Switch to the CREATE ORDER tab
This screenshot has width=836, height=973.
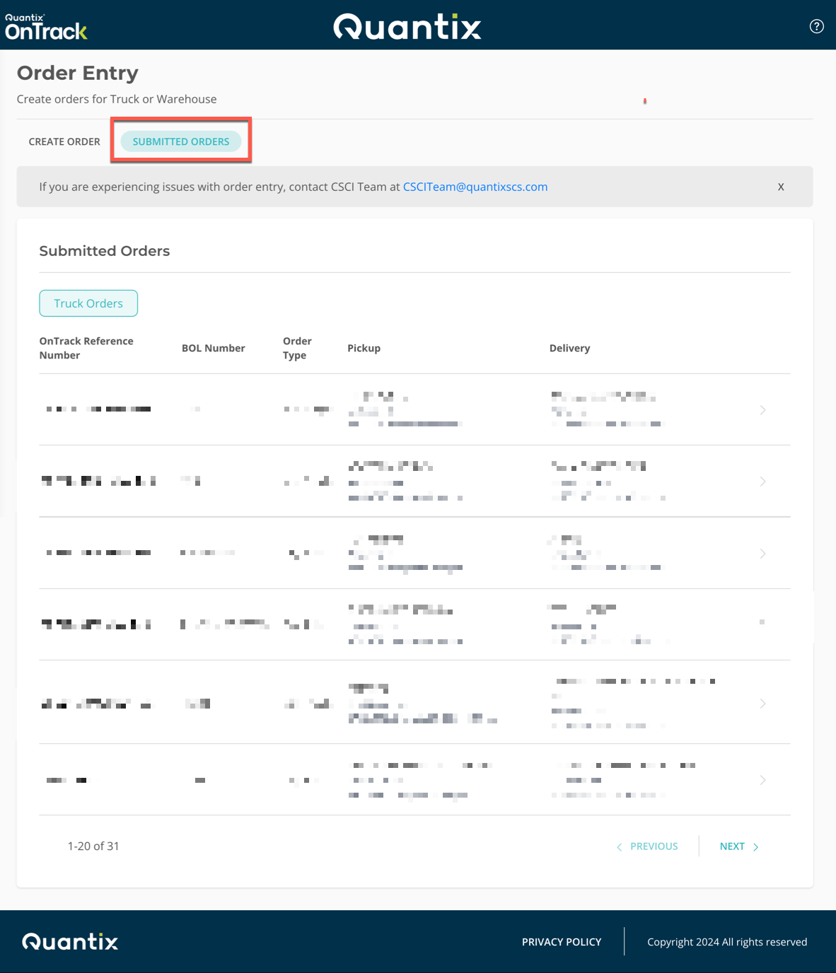click(x=64, y=141)
